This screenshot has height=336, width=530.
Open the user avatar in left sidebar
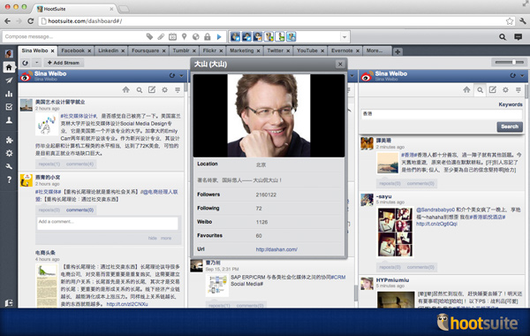click(x=9, y=53)
